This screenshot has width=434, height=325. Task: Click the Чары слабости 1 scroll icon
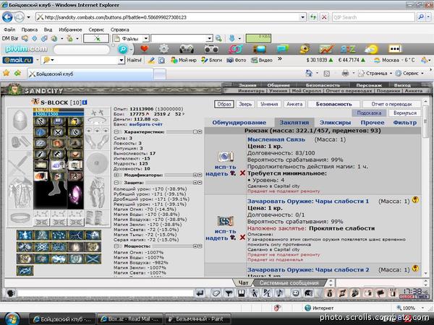[x=225, y=221]
